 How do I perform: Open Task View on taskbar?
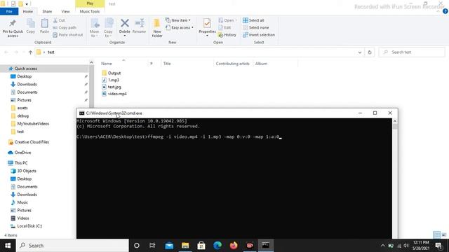152,246
